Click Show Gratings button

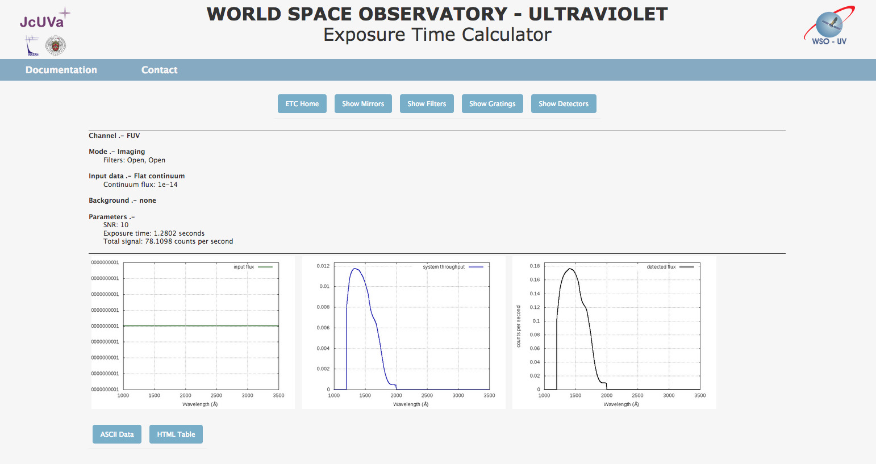(493, 104)
